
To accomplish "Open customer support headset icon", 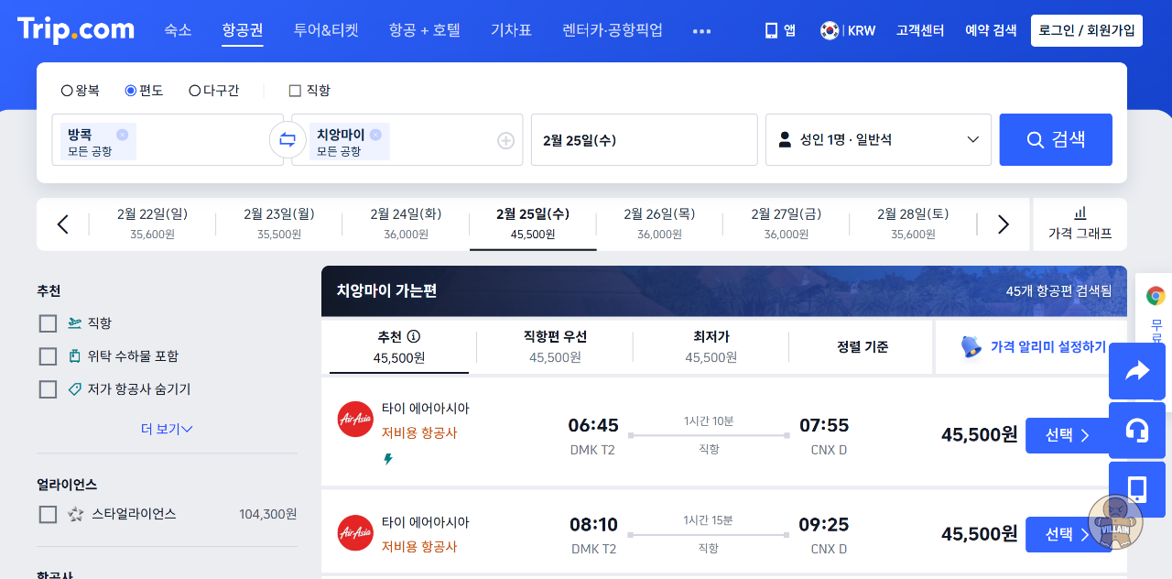I will (x=1136, y=431).
